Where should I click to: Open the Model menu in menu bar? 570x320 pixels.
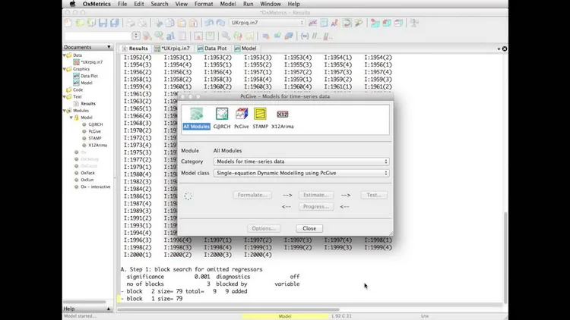[228, 4]
